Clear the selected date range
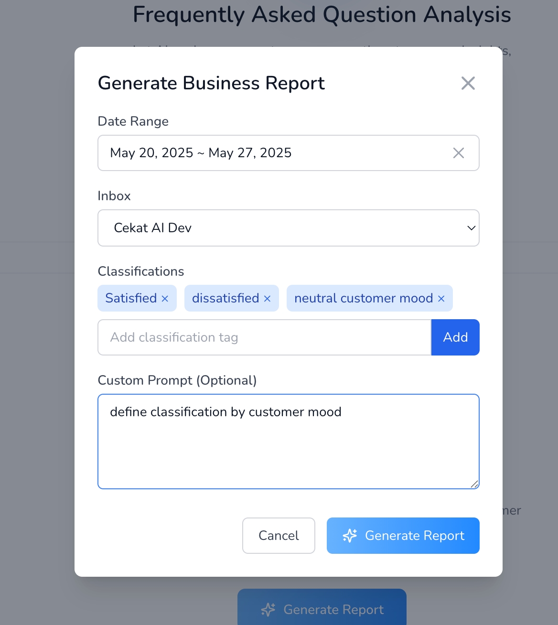Viewport: 558px width, 625px height. point(458,153)
